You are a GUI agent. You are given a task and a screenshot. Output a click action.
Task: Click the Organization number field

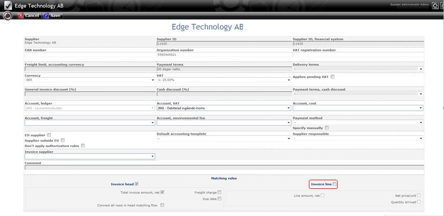224,55
